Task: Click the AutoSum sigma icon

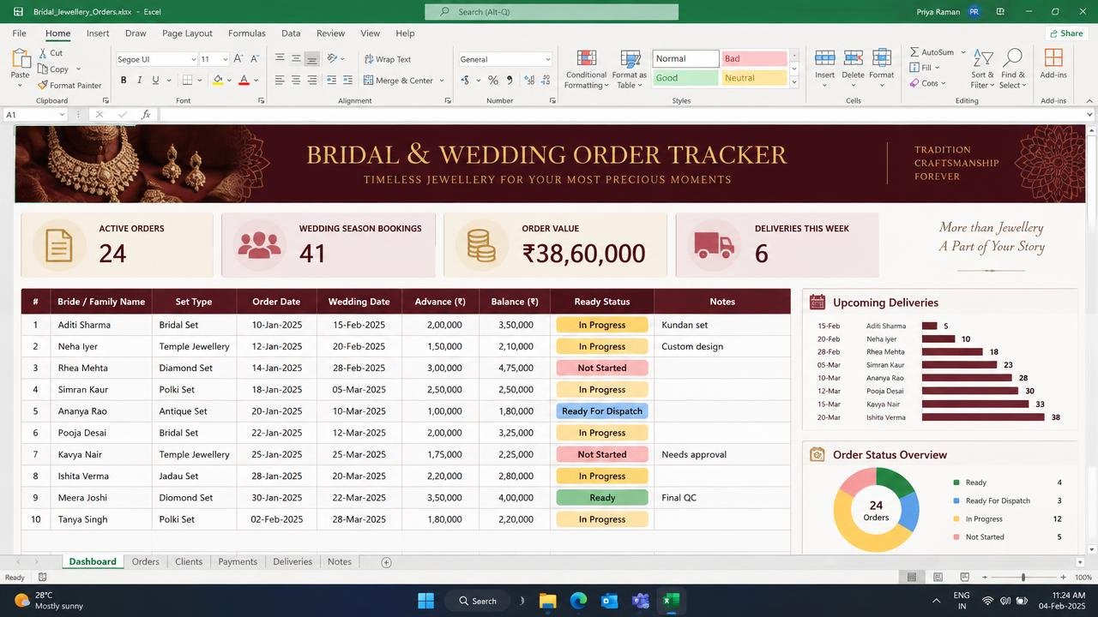Action: tap(914, 52)
